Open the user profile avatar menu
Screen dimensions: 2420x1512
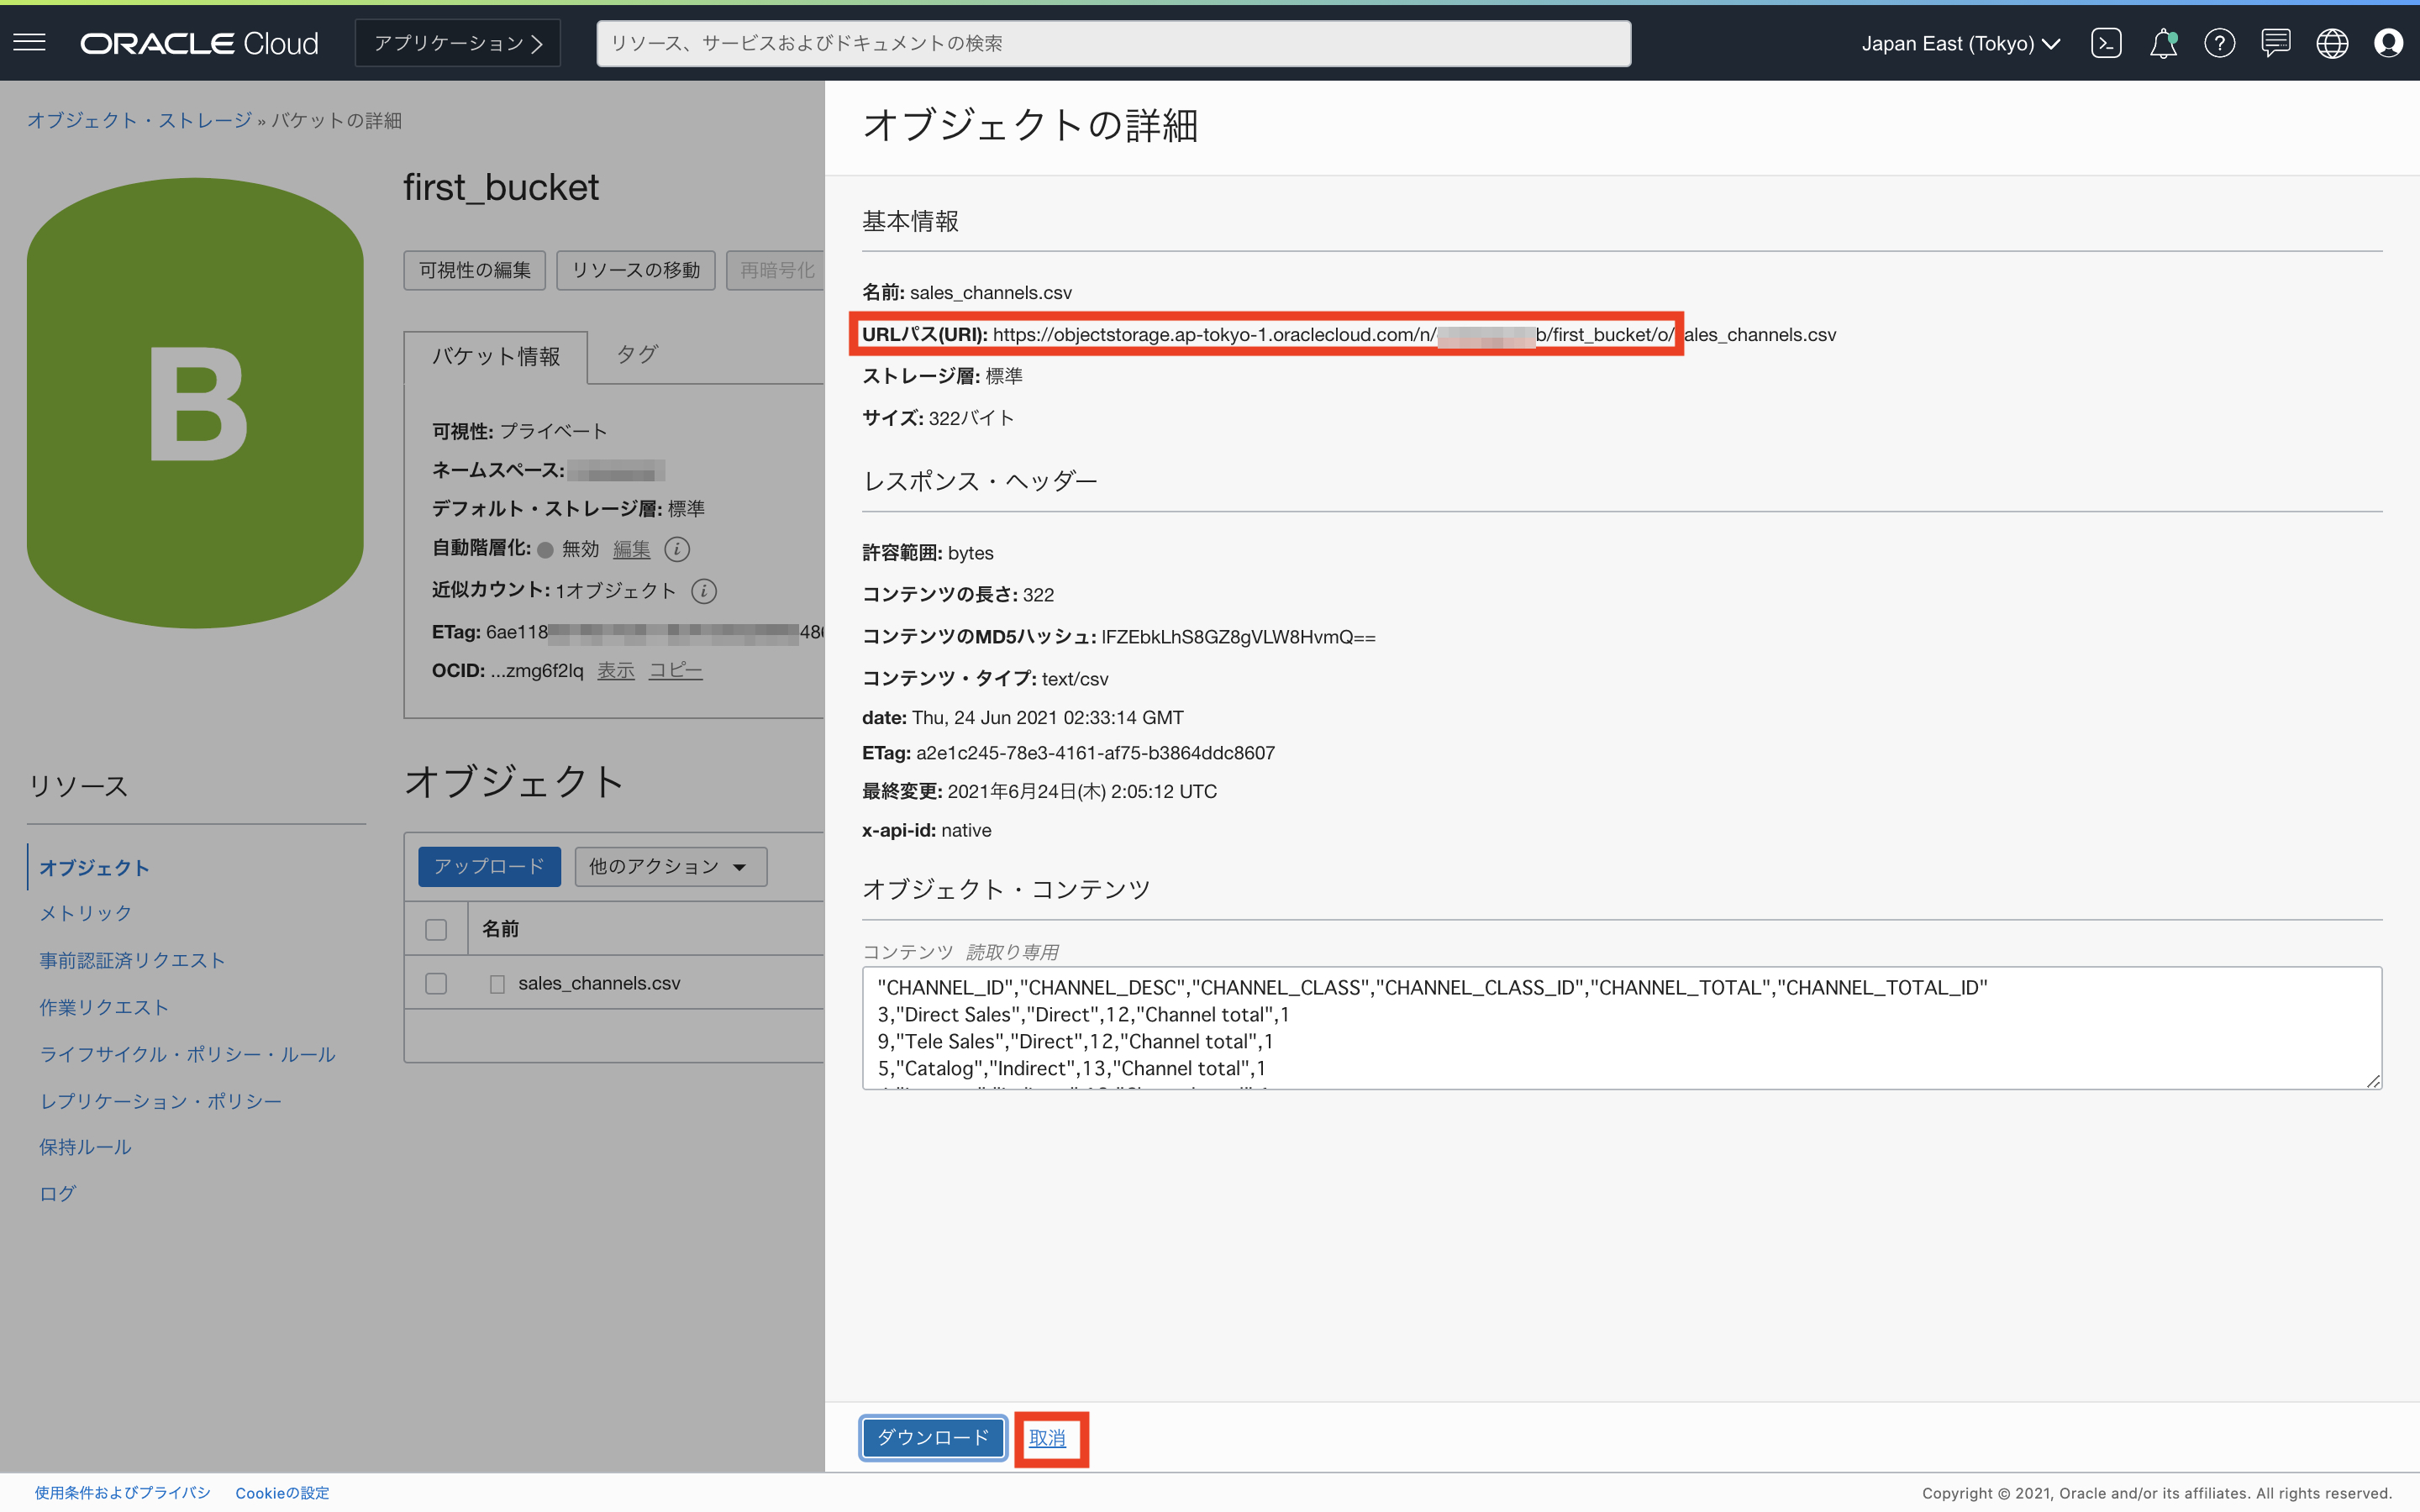2388,43
